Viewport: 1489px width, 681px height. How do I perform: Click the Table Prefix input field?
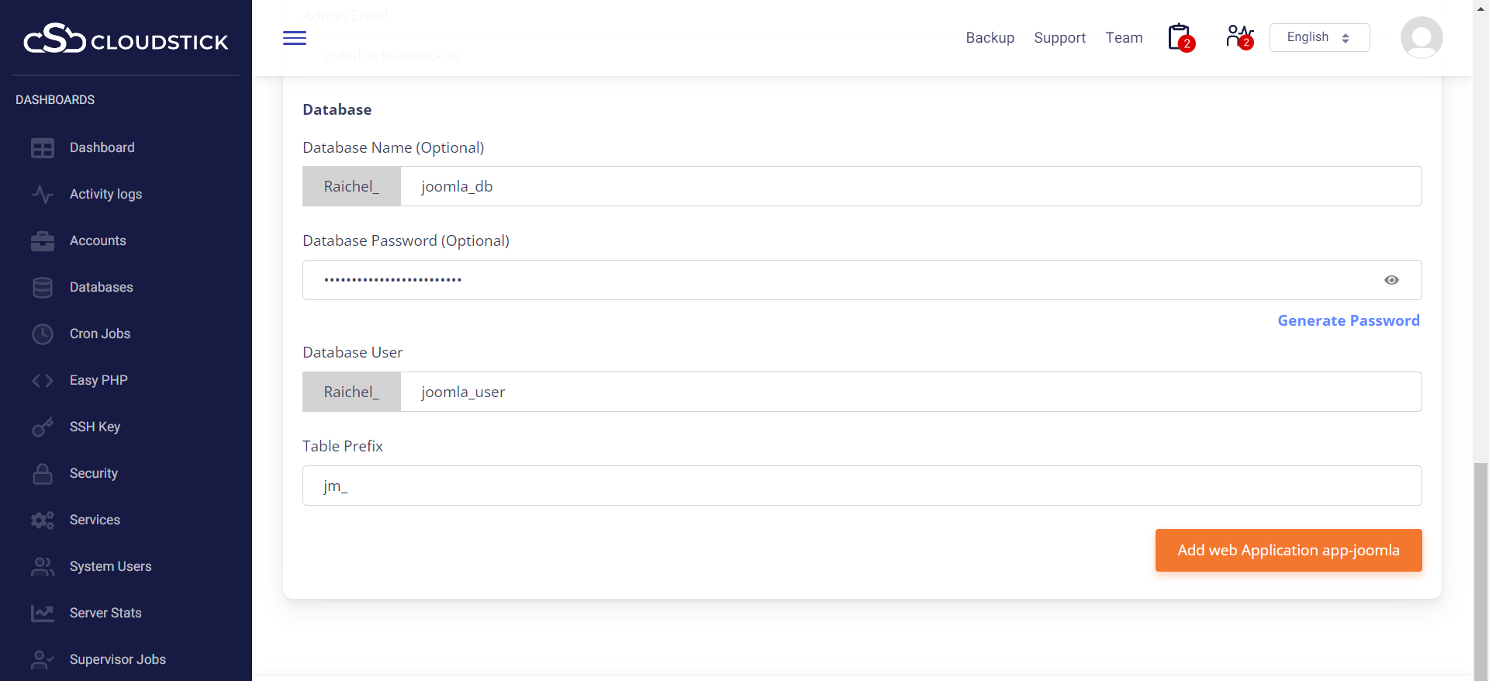(x=862, y=486)
